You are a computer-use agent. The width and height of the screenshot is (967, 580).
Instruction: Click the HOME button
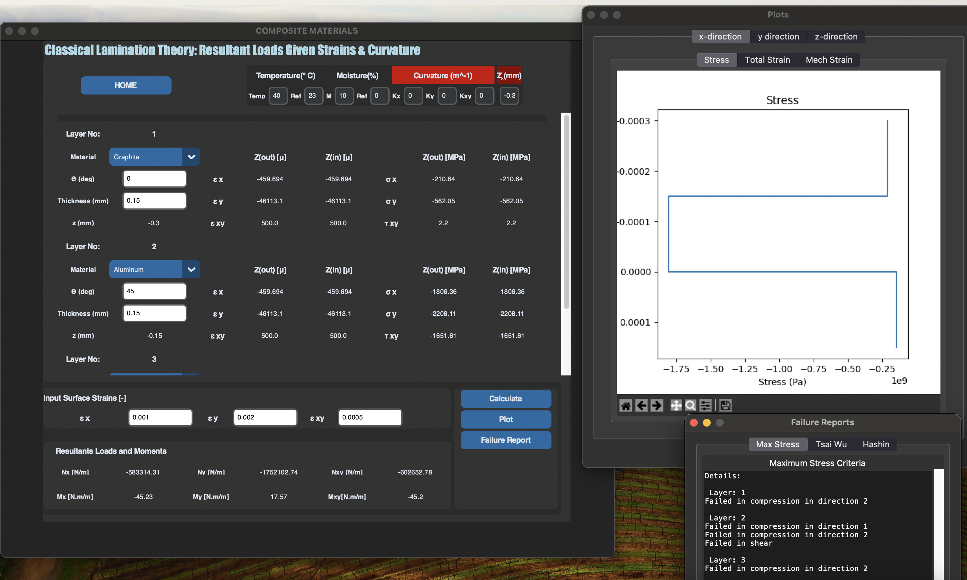tap(126, 85)
